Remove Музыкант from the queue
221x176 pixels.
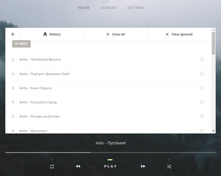tap(202, 131)
